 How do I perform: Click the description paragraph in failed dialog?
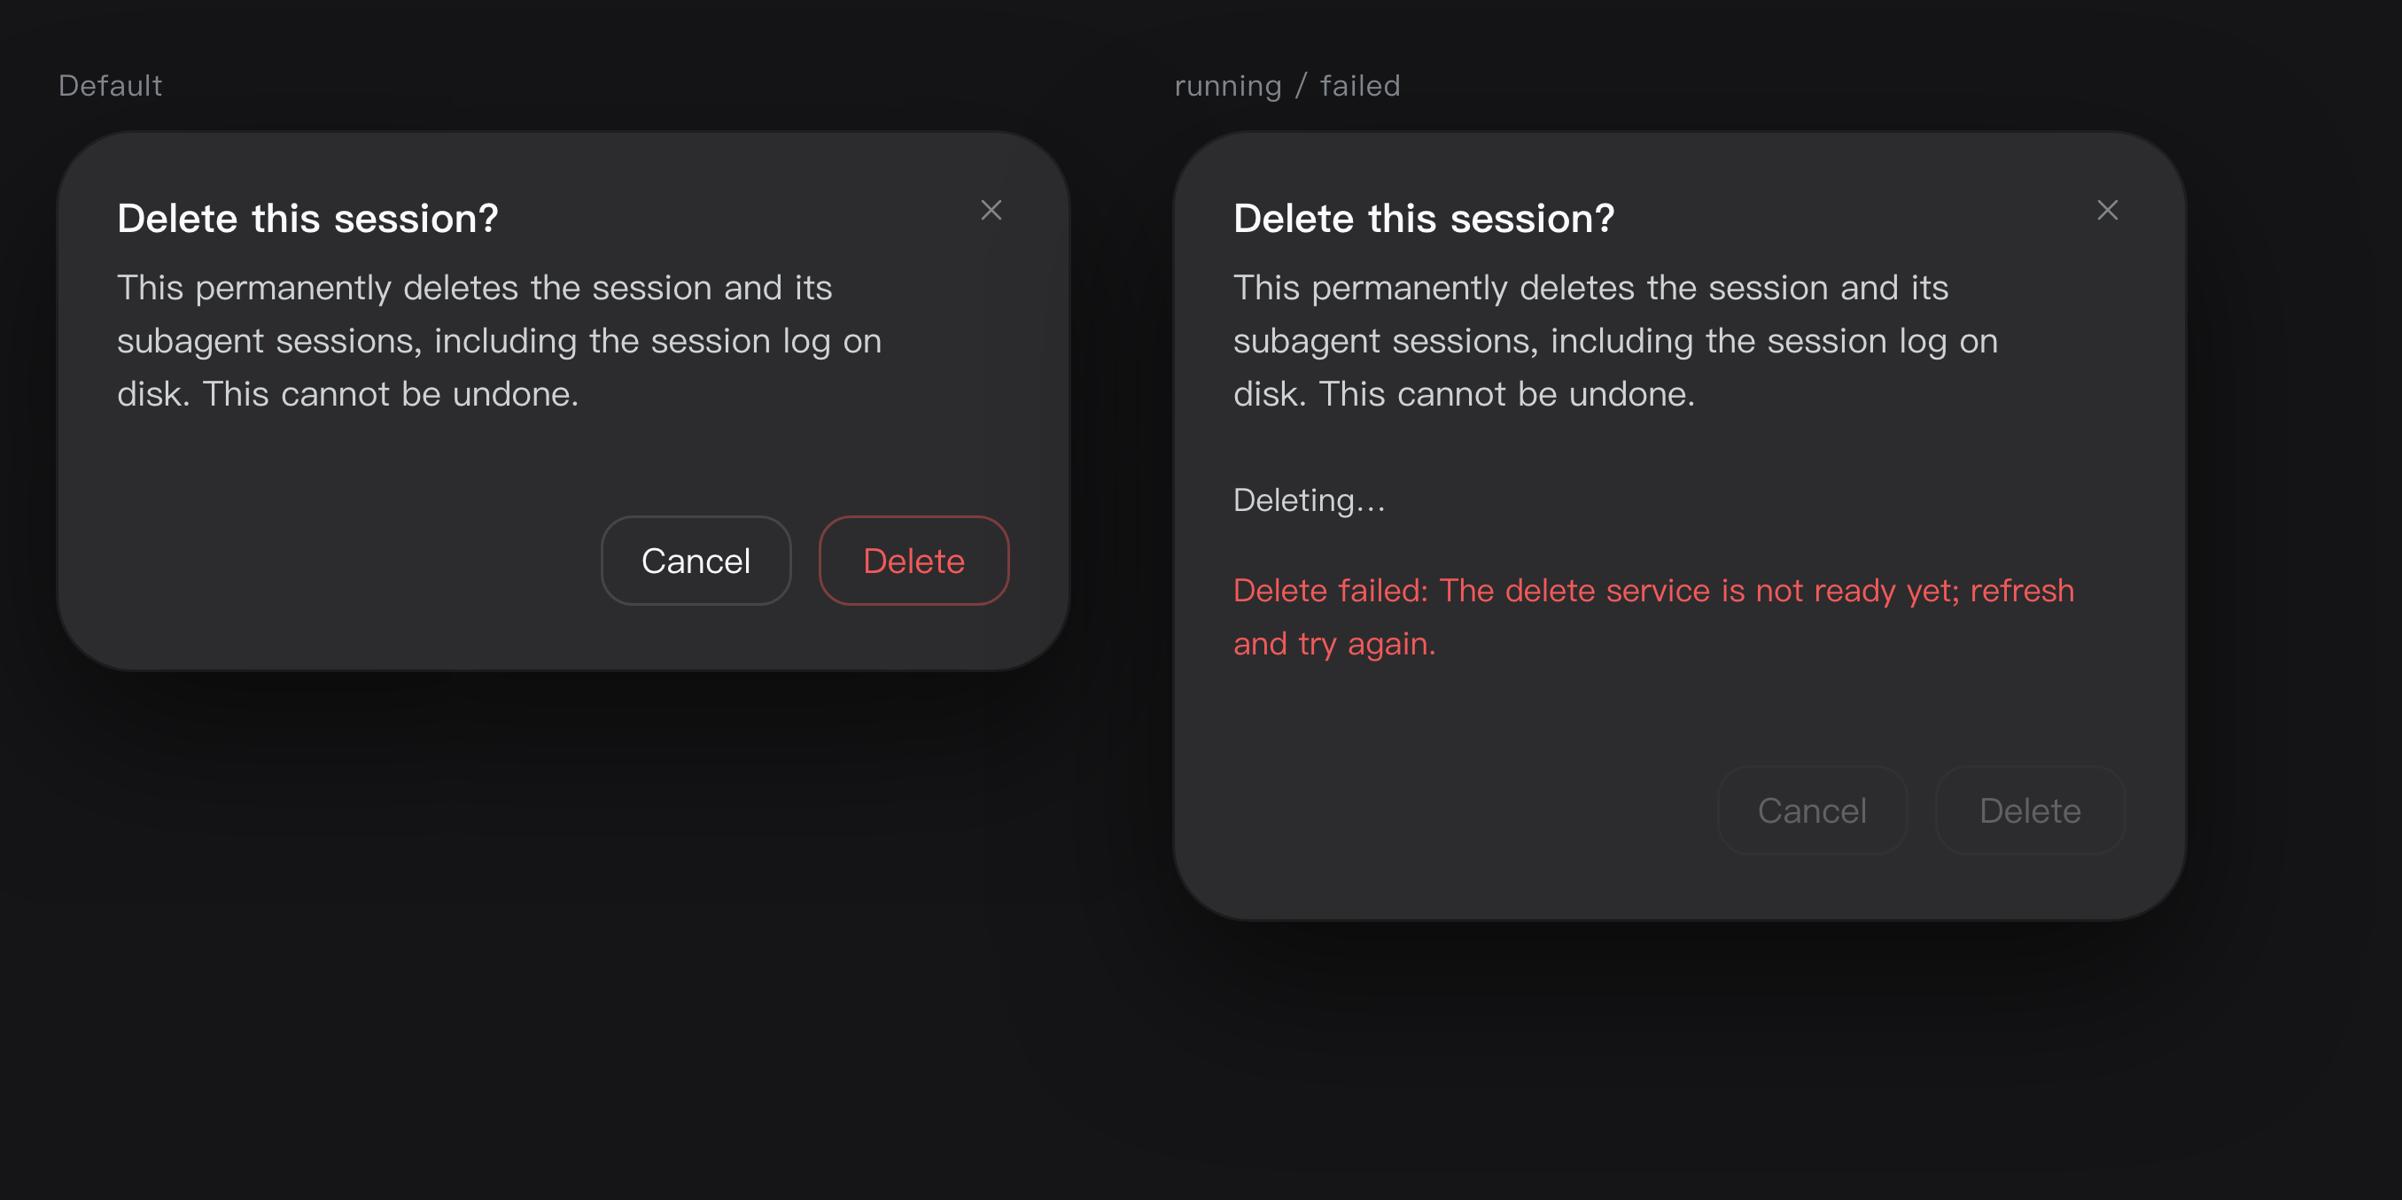pyautogui.click(x=1615, y=341)
